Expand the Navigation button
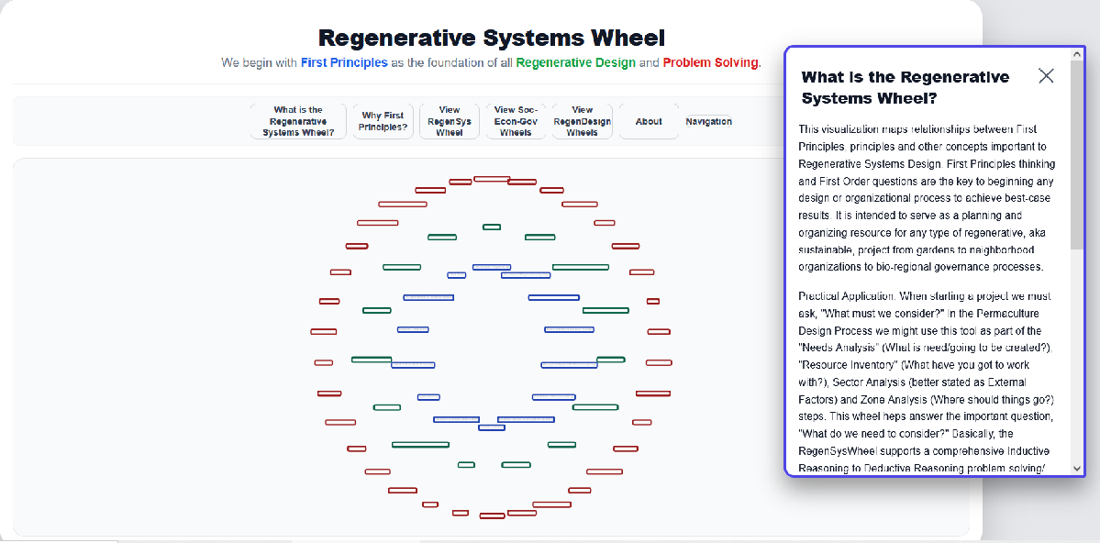Viewport: 1100px width, 543px height. [x=708, y=121]
